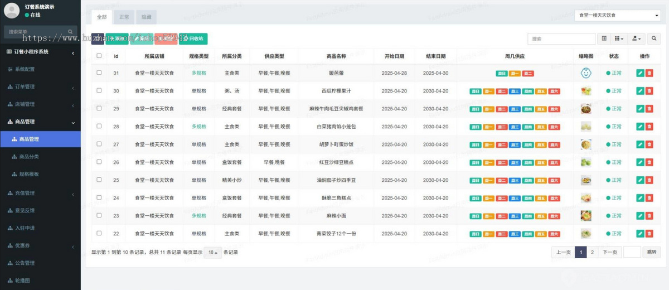Viewport: 669px width, 290px height.
Task: Edit 胡萝卜町蛋炒饭 using pencil icon
Action: [640, 144]
